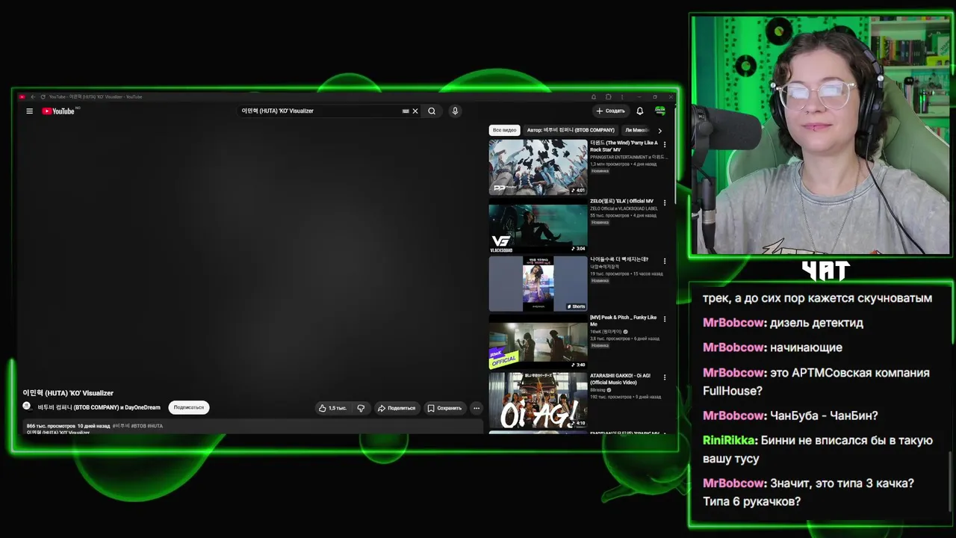Subscribe with the Подписаться button
The height and width of the screenshot is (538, 956).
189,407
